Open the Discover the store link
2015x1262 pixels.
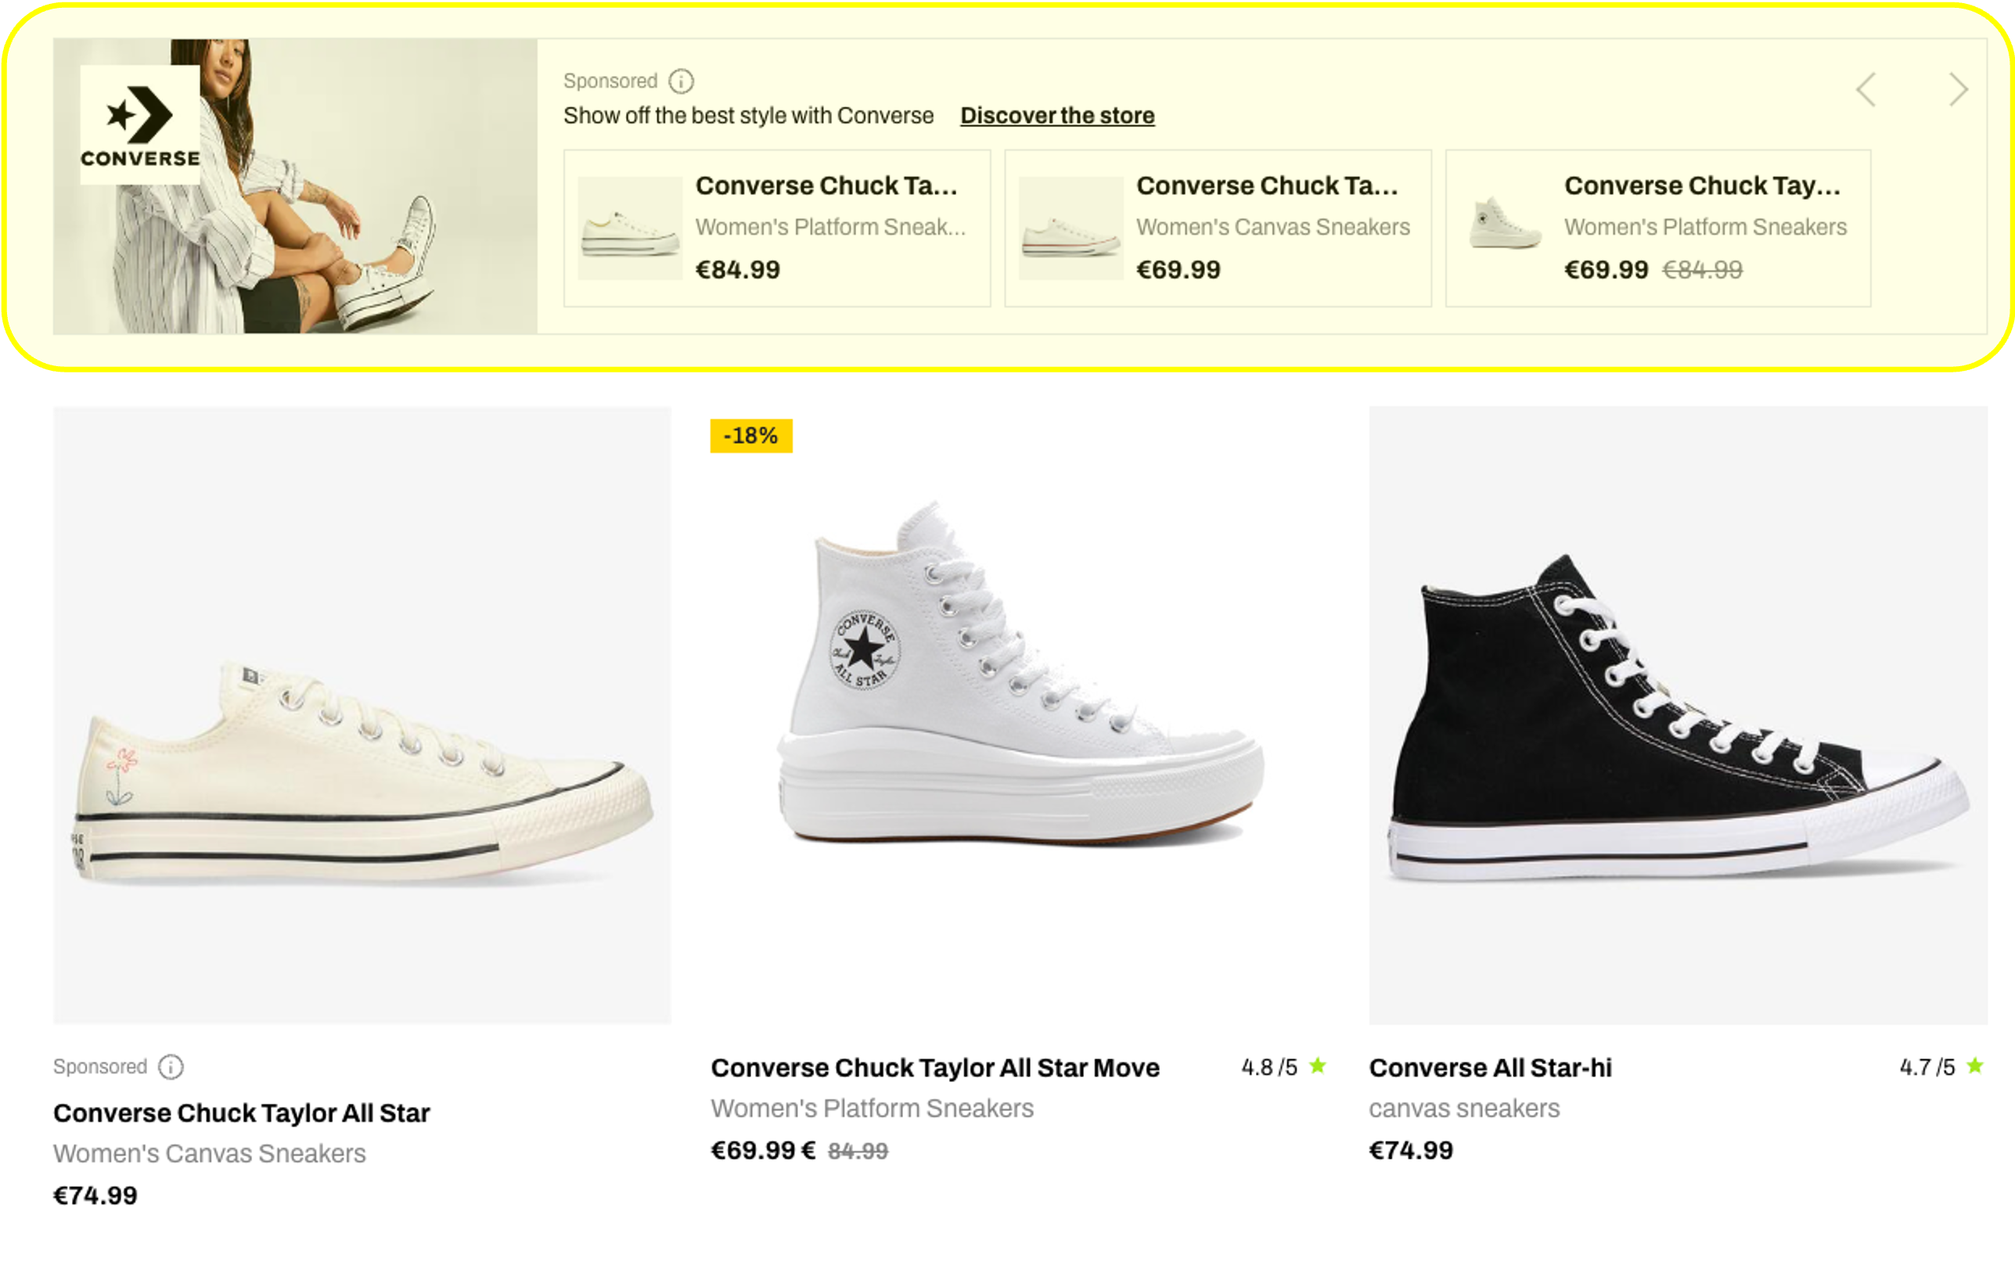pos(1056,115)
